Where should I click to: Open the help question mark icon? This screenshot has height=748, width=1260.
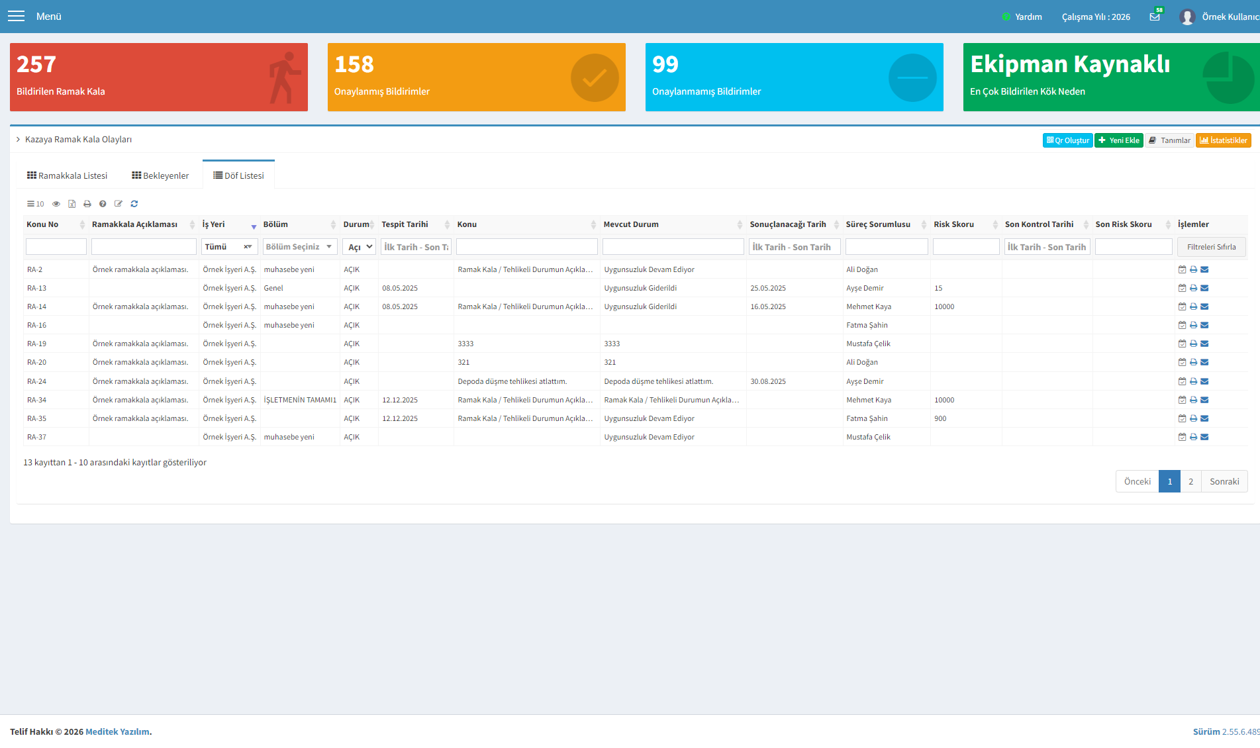[x=103, y=204]
